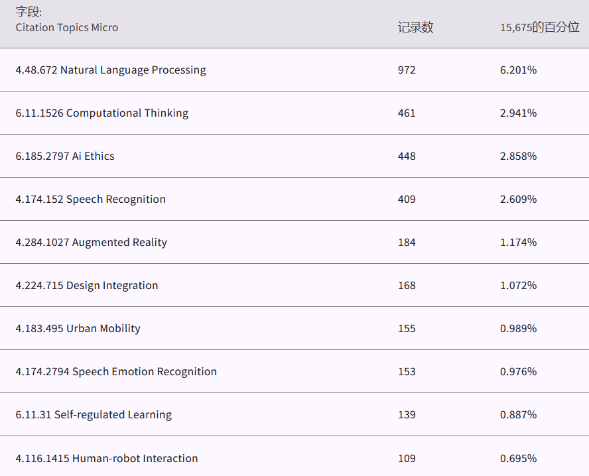Click the Human-robot Interaction topic
Screen dimensions: 589x476
tap(107, 458)
